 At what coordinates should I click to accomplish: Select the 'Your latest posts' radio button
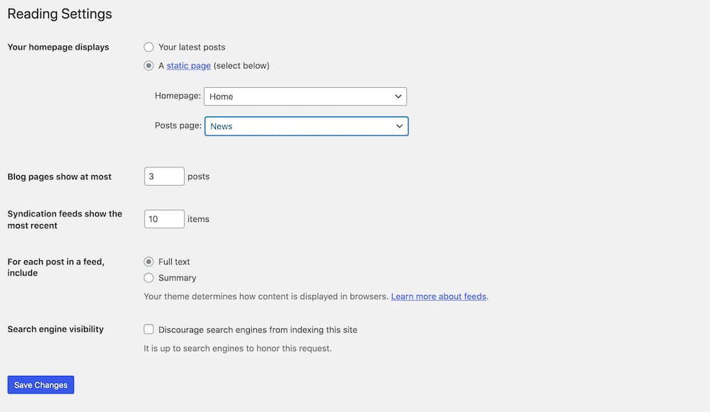pos(148,47)
